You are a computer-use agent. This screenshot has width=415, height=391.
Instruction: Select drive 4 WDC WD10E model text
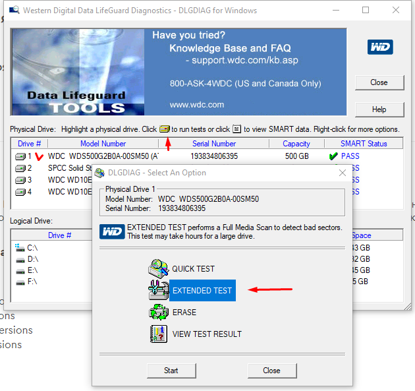pyautogui.click(x=70, y=192)
